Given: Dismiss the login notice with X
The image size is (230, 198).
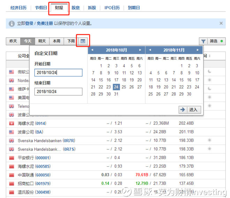Looking at the screenshot, I should (x=221, y=23).
